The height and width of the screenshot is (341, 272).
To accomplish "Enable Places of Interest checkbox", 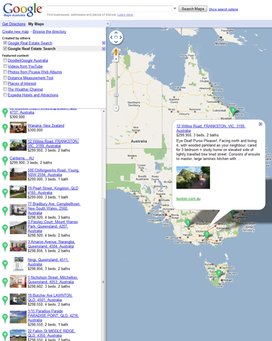I will coord(5,83).
